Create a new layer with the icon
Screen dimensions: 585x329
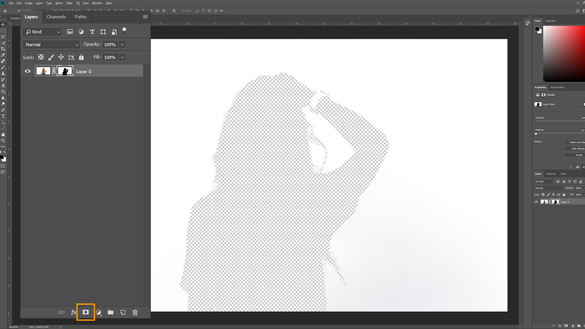pos(122,313)
